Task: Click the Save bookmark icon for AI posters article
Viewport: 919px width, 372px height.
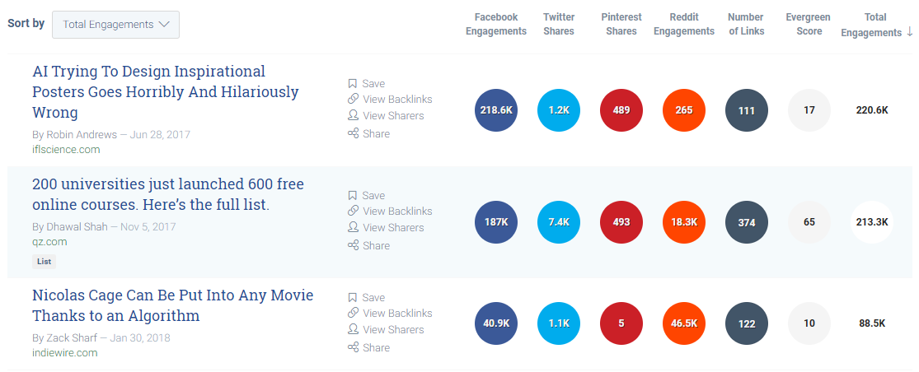Action: 353,83
